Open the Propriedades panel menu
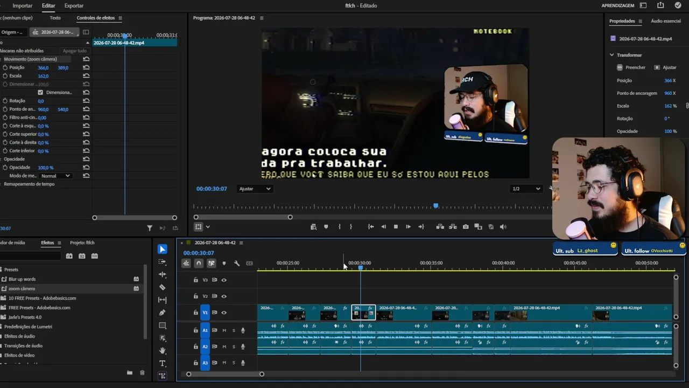The height and width of the screenshot is (388, 689). tap(640, 21)
